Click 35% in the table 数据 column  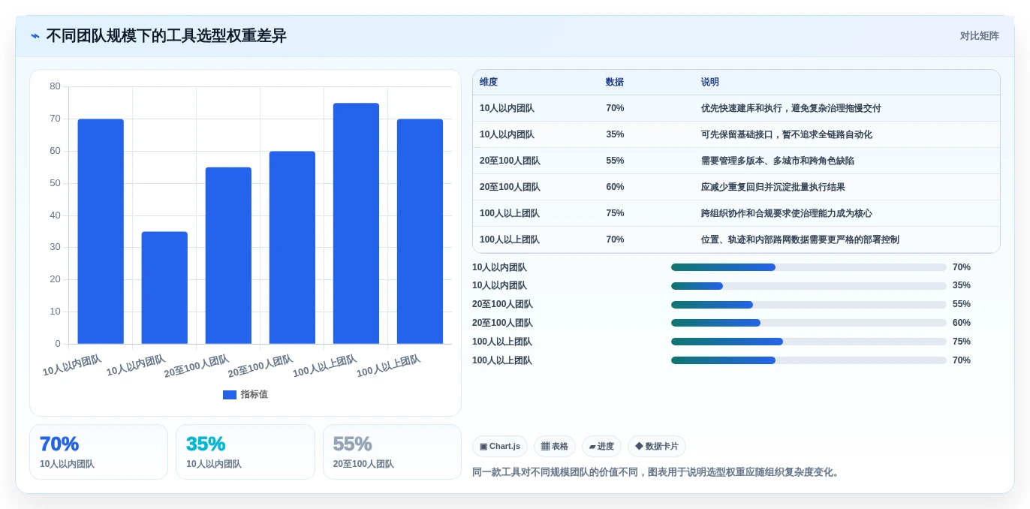tap(615, 134)
